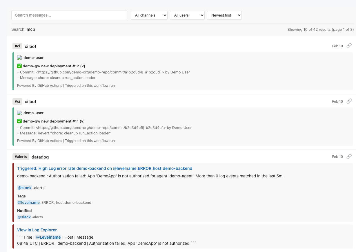Click the #alerts channel tag
This screenshot has height=252, width=356.
pos(21,156)
